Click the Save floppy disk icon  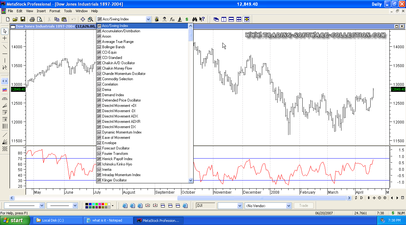23,19
